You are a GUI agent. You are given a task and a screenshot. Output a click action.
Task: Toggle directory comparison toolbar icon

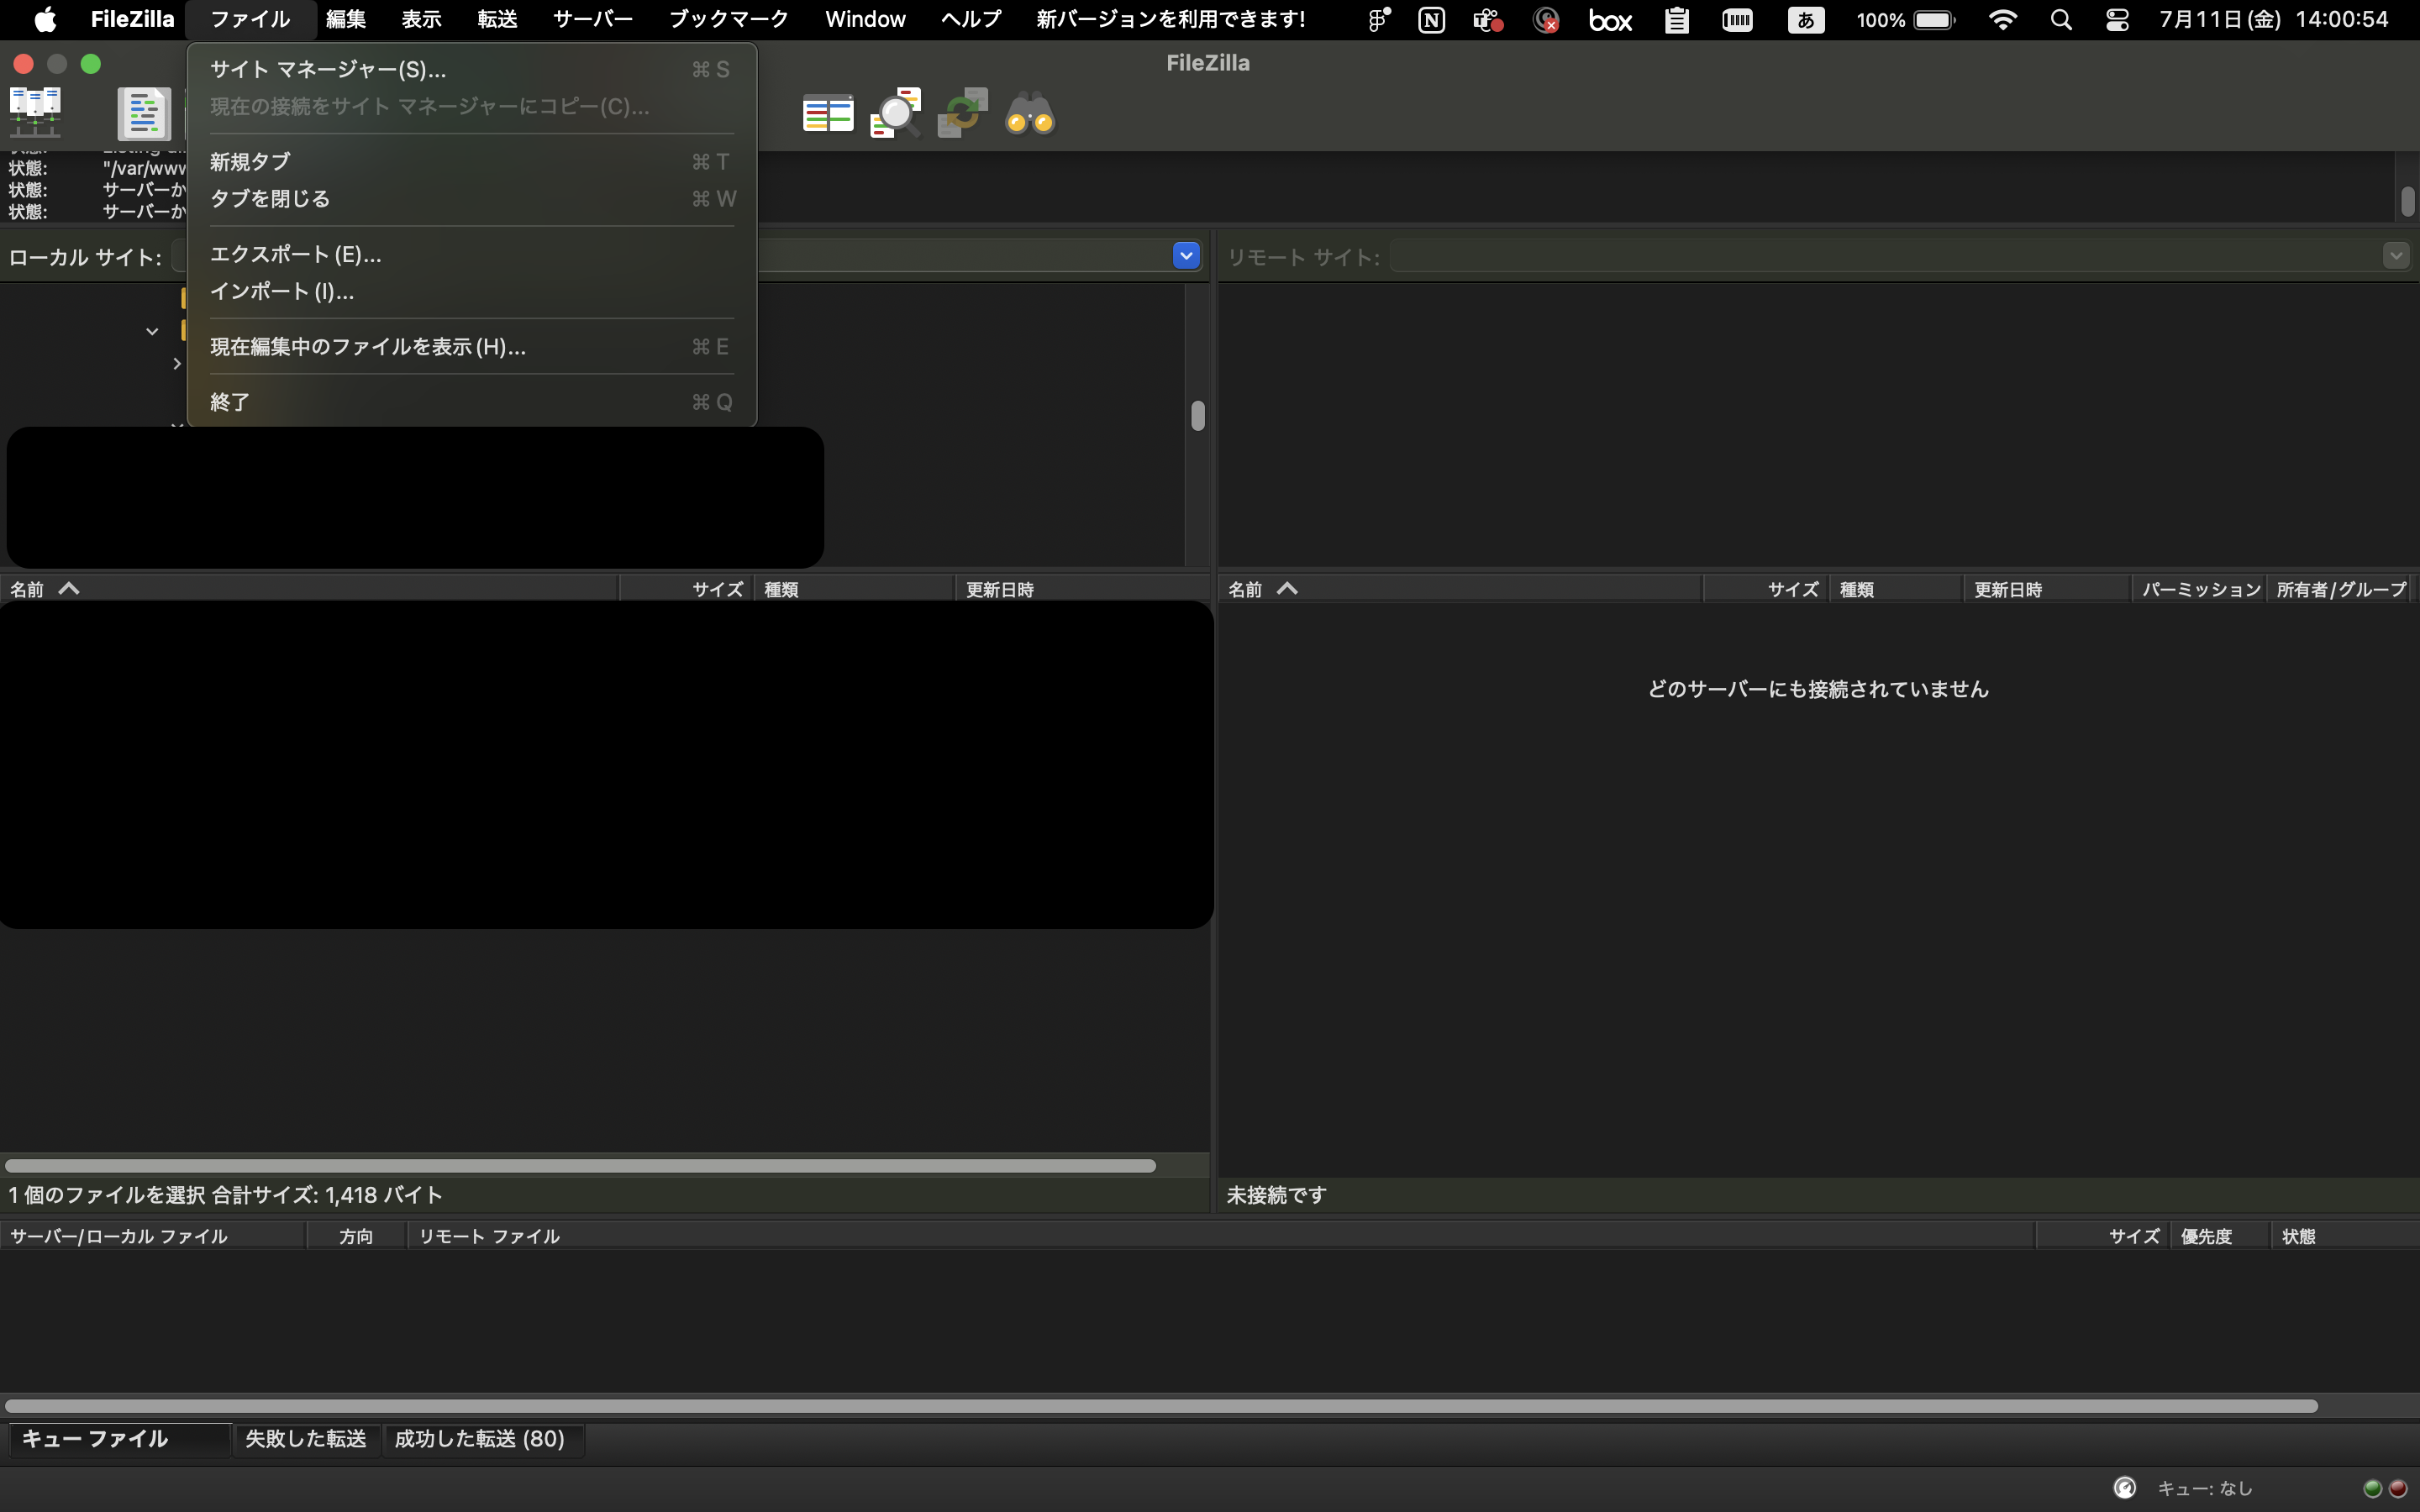pyautogui.click(x=828, y=114)
